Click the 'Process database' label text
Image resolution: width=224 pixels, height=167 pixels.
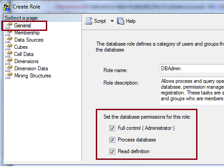click(x=137, y=140)
